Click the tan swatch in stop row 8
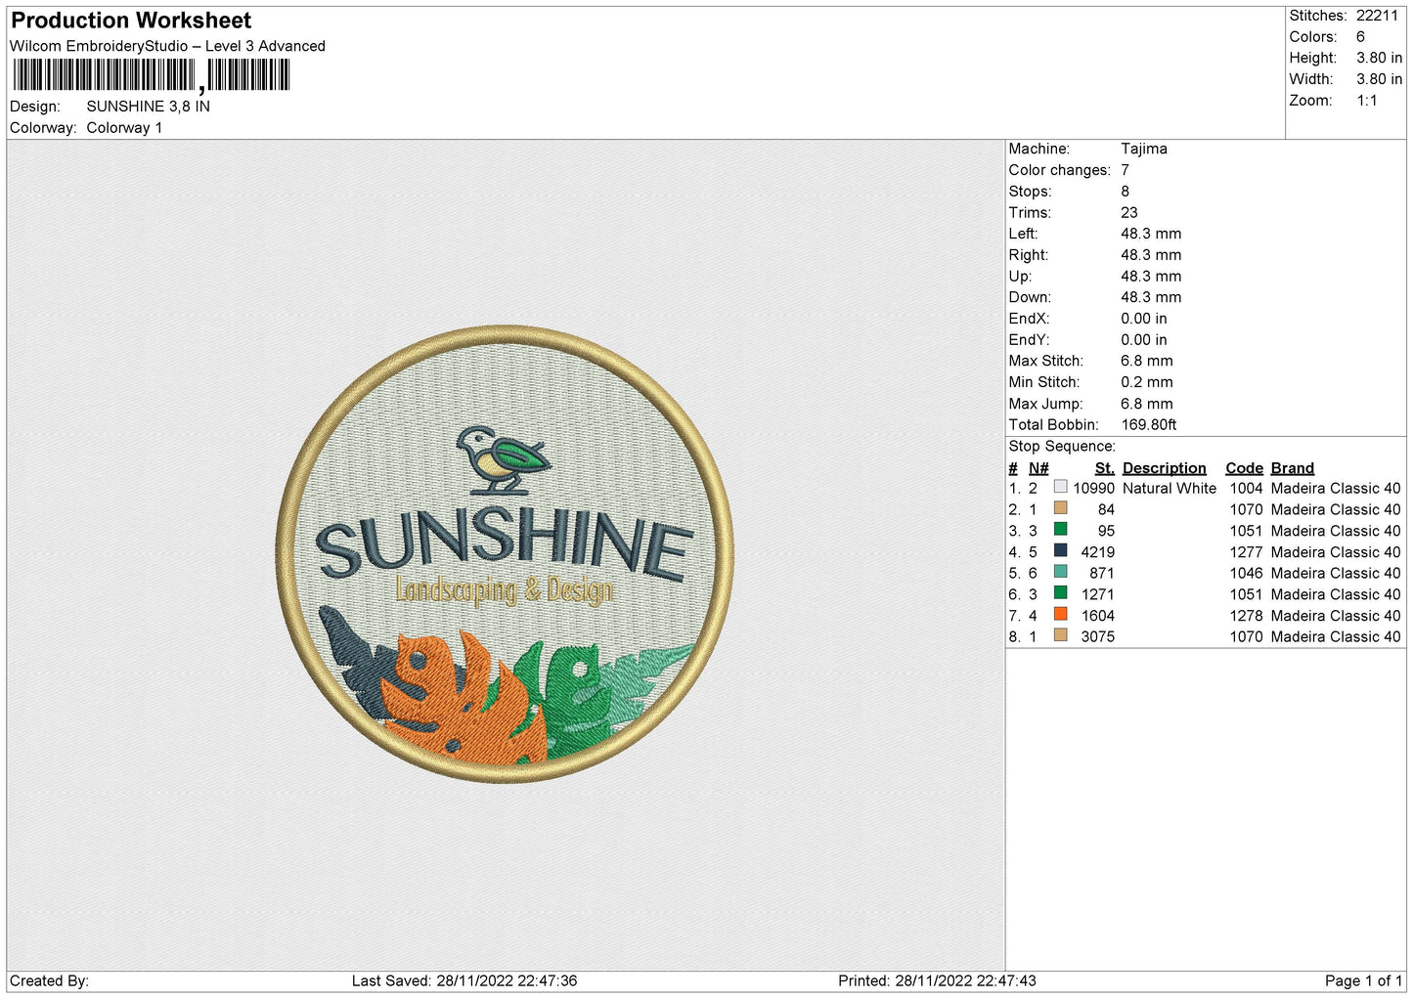 [x=1060, y=635]
